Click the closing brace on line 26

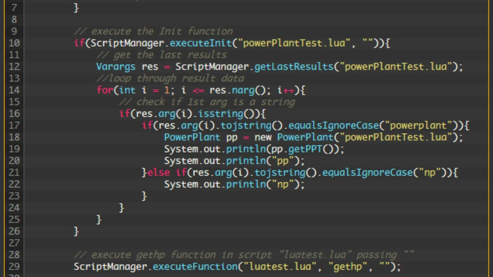[76, 231]
